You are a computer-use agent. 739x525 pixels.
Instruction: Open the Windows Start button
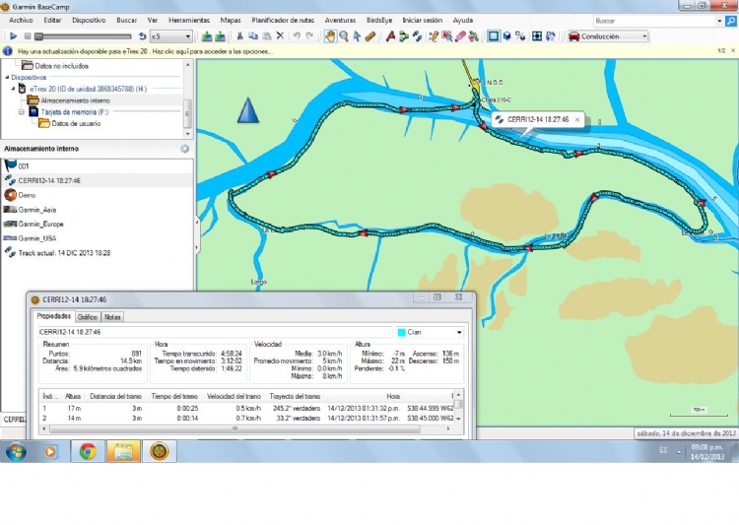click(16, 451)
